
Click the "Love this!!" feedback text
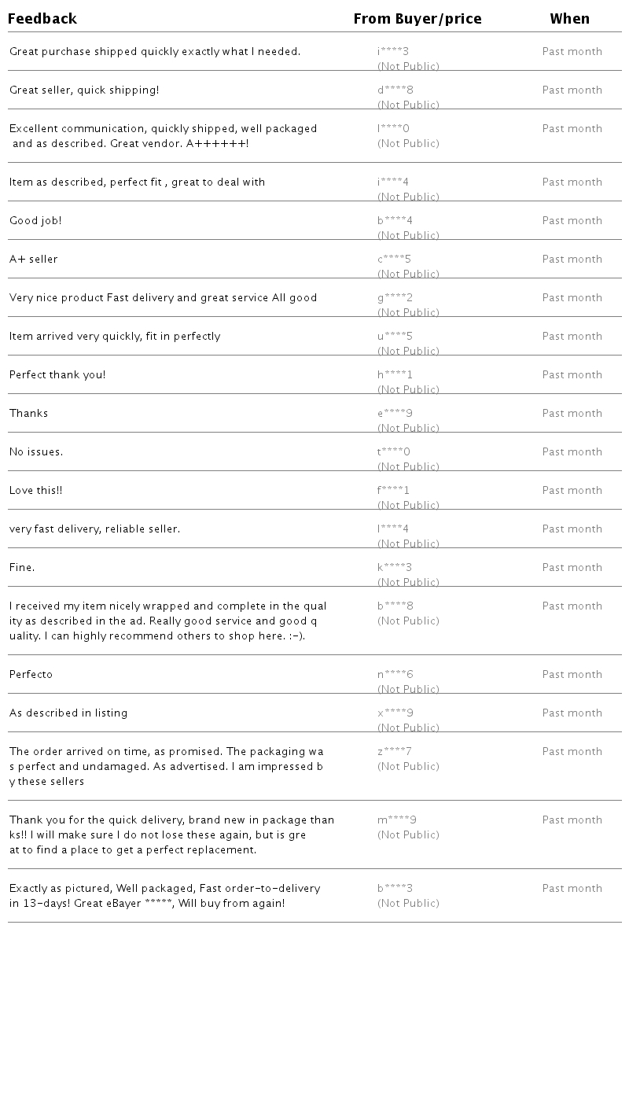pyautogui.click(x=35, y=491)
